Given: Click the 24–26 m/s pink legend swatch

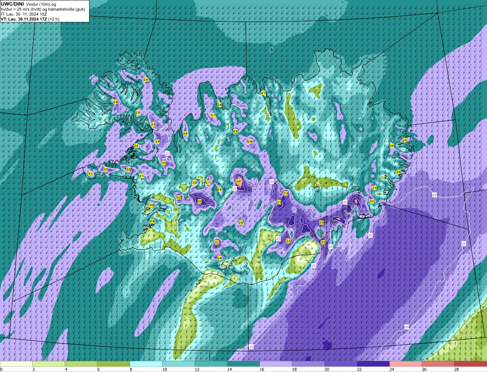Looking at the screenshot, I should 406,364.
